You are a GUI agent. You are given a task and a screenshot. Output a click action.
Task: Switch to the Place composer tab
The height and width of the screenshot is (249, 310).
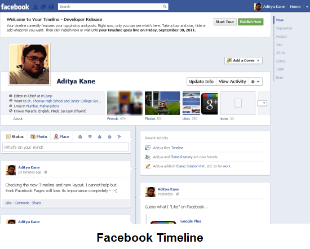61,137
